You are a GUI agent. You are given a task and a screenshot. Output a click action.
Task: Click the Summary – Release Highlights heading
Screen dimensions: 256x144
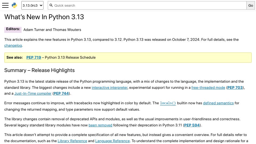[39, 70]
